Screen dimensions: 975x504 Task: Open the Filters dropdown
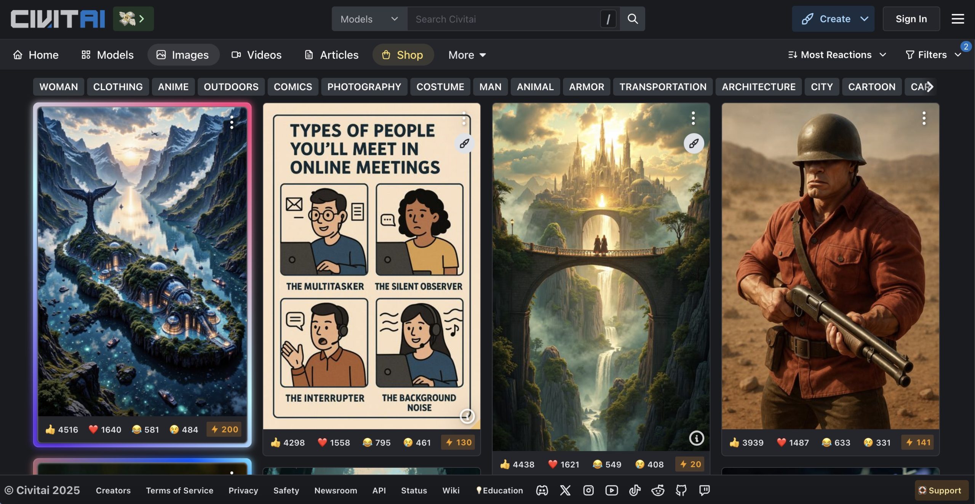coord(933,55)
